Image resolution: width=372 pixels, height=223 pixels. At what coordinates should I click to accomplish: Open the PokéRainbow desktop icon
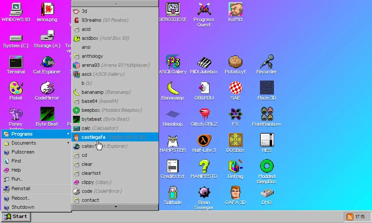(267, 117)
